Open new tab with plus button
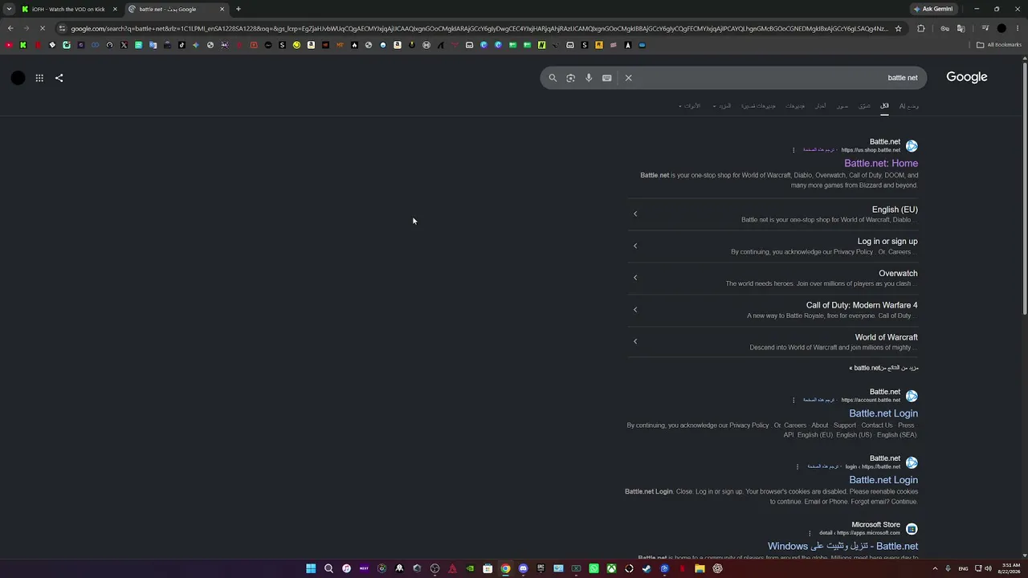1028x578 pixels. (x=239, y=9)
